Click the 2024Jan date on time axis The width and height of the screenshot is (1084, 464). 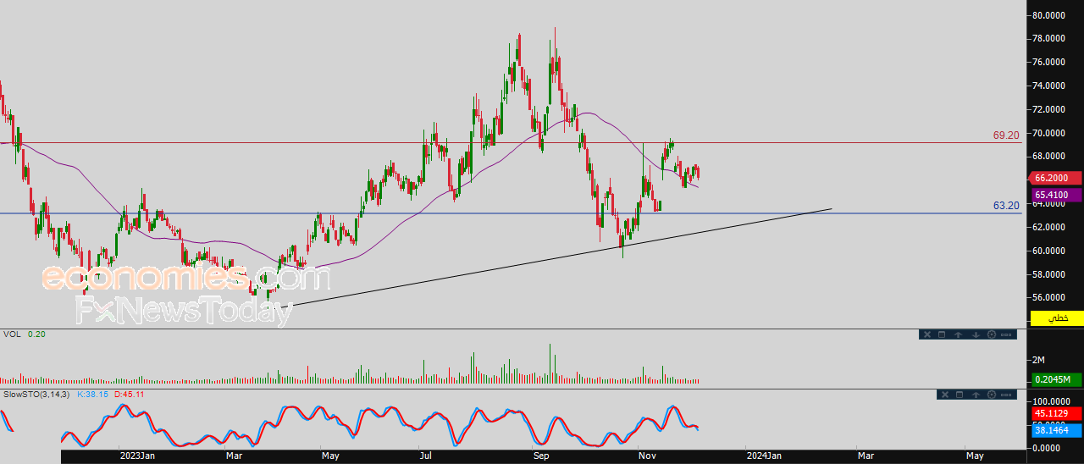pos(765,456)
